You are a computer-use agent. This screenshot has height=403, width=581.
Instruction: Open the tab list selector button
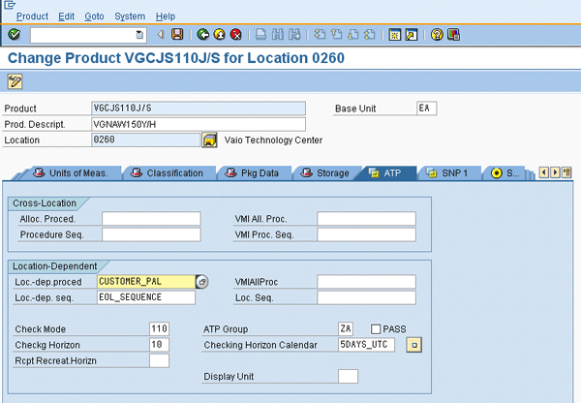pyautogui.click(x=567, y=173)
